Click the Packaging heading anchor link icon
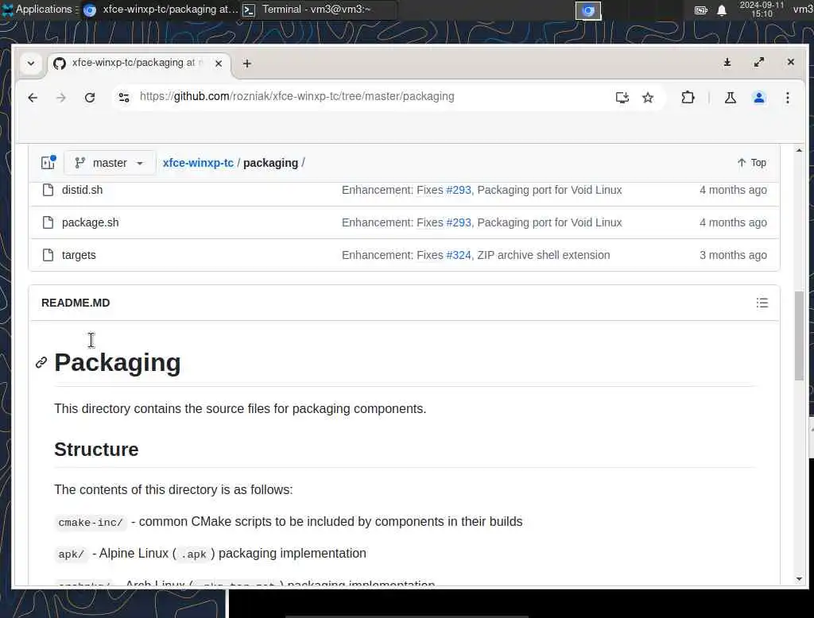Screen dimensions: 814x618 point(41,363)
